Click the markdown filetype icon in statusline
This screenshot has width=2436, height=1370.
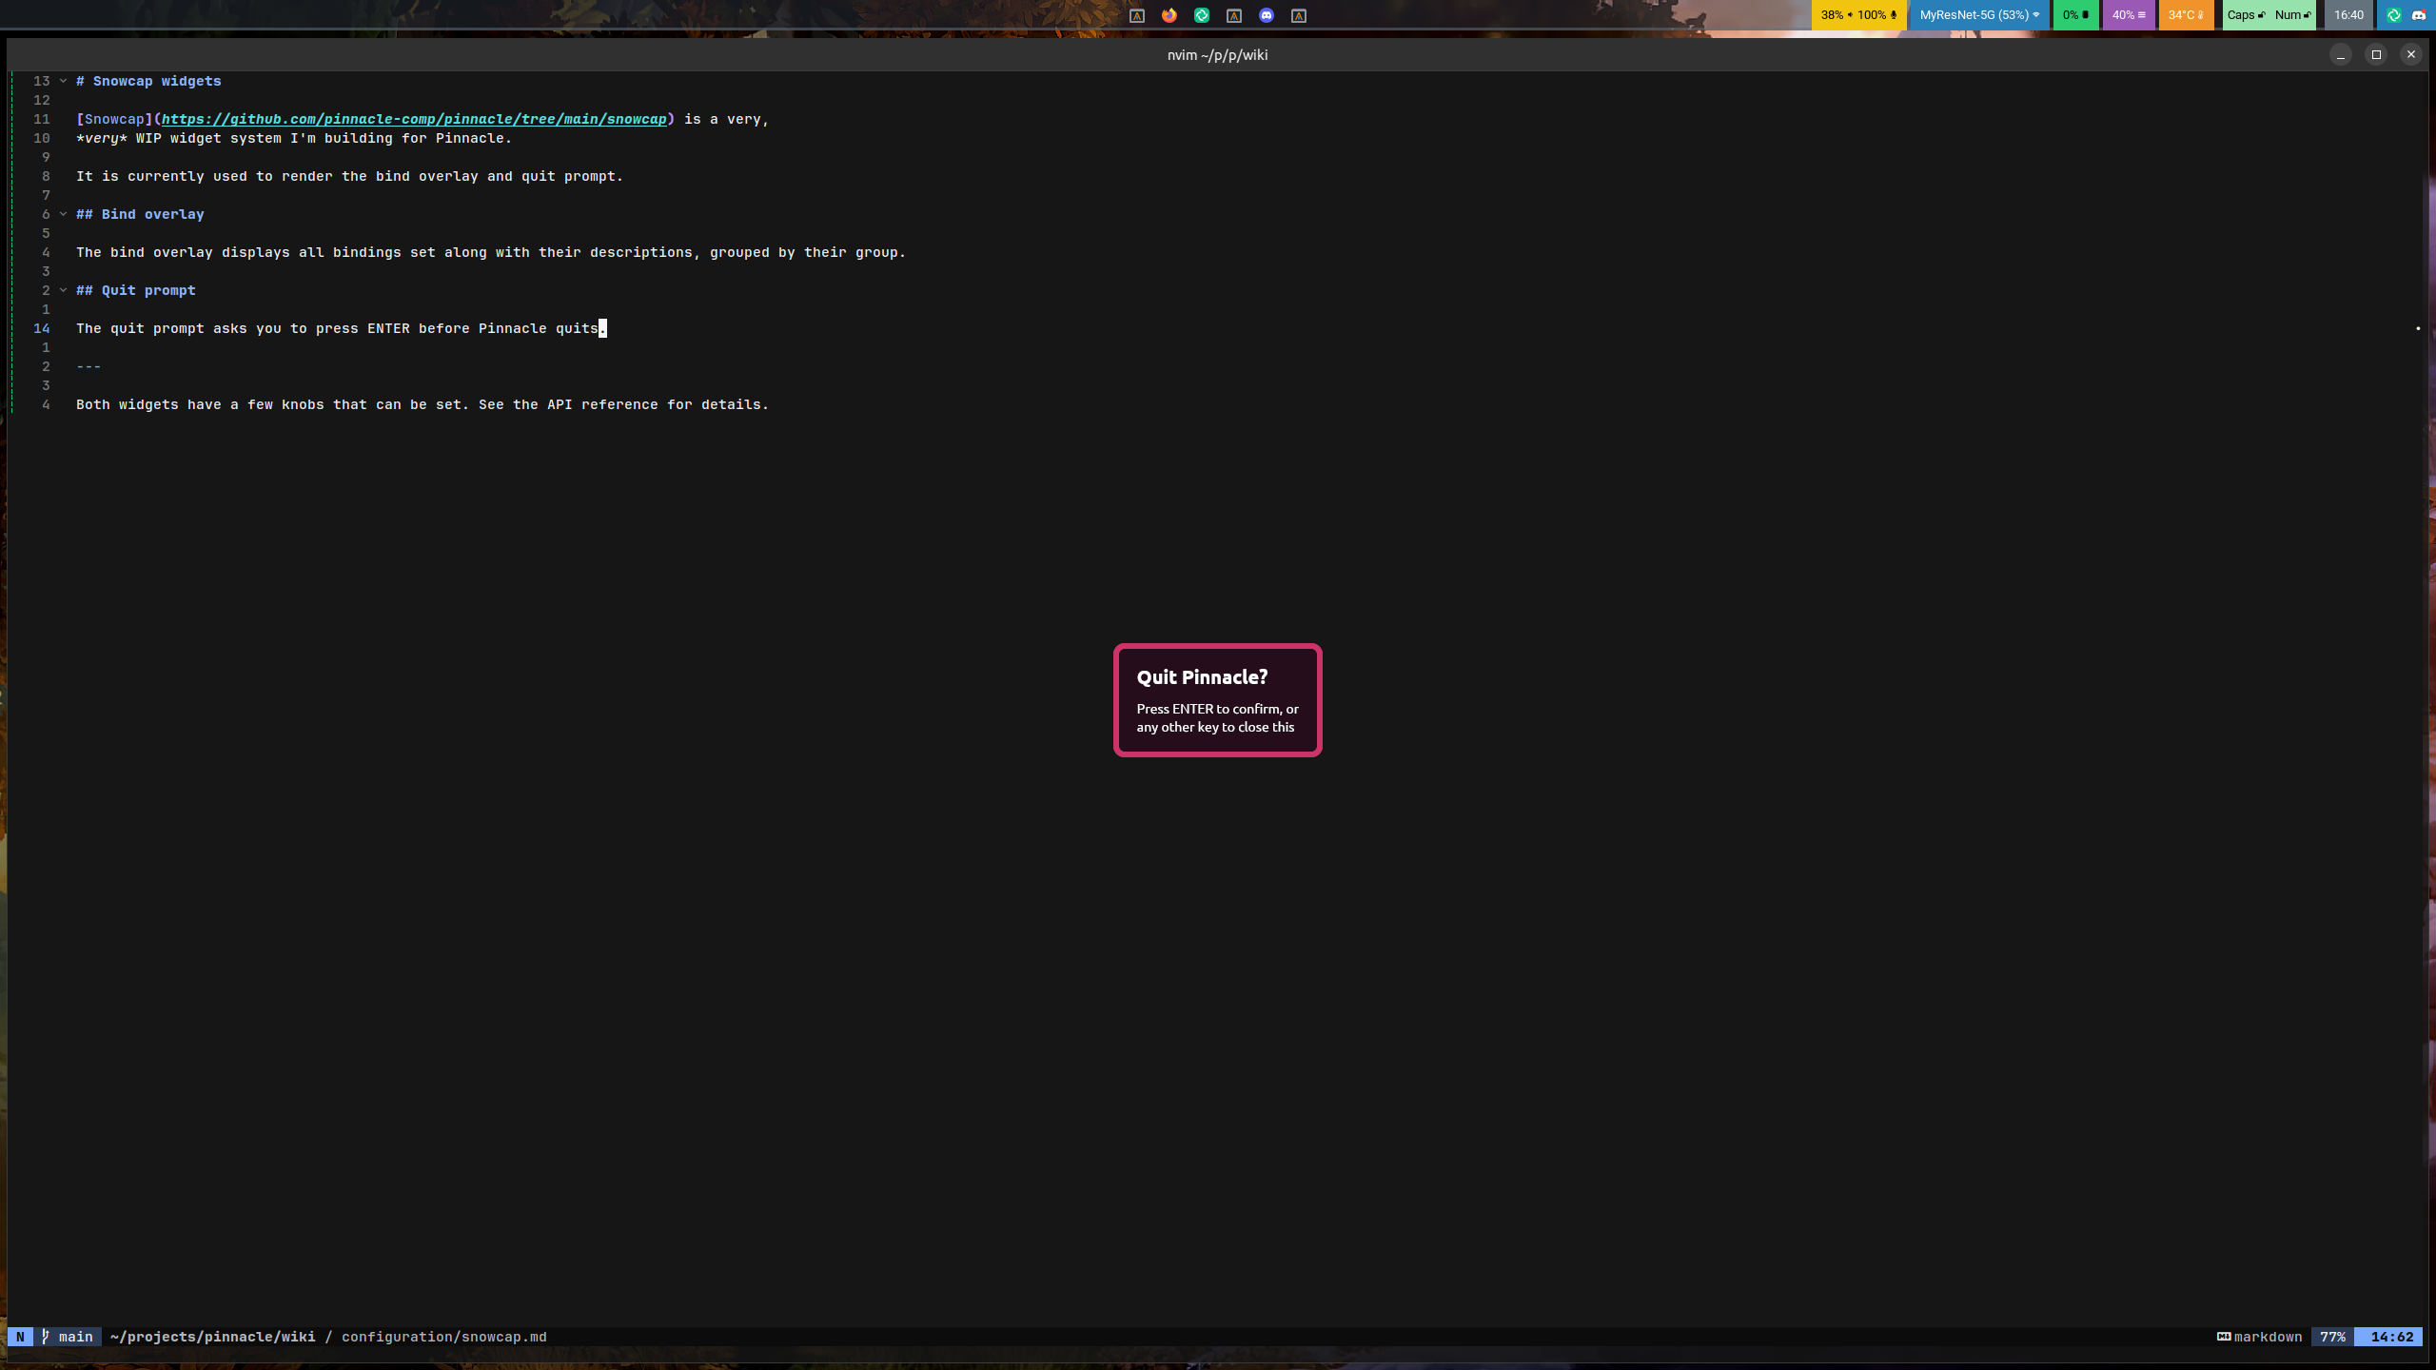coord(2224,1337)
